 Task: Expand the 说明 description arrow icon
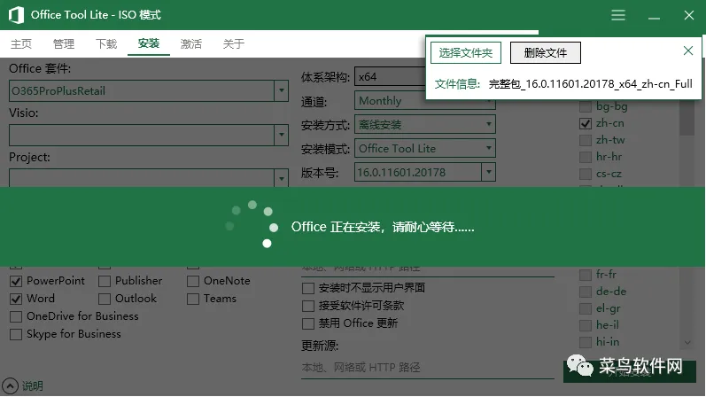click(10, 386)
